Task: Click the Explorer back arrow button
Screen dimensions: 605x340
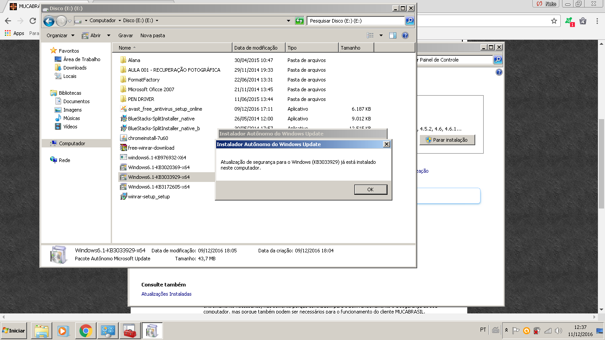Action: point(49,21)
